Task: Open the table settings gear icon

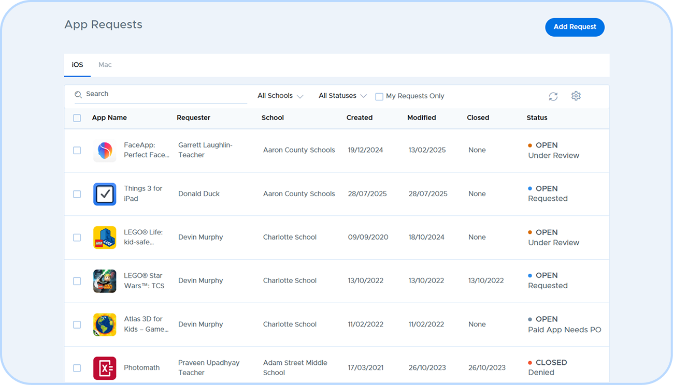Action: pos(576,96)
